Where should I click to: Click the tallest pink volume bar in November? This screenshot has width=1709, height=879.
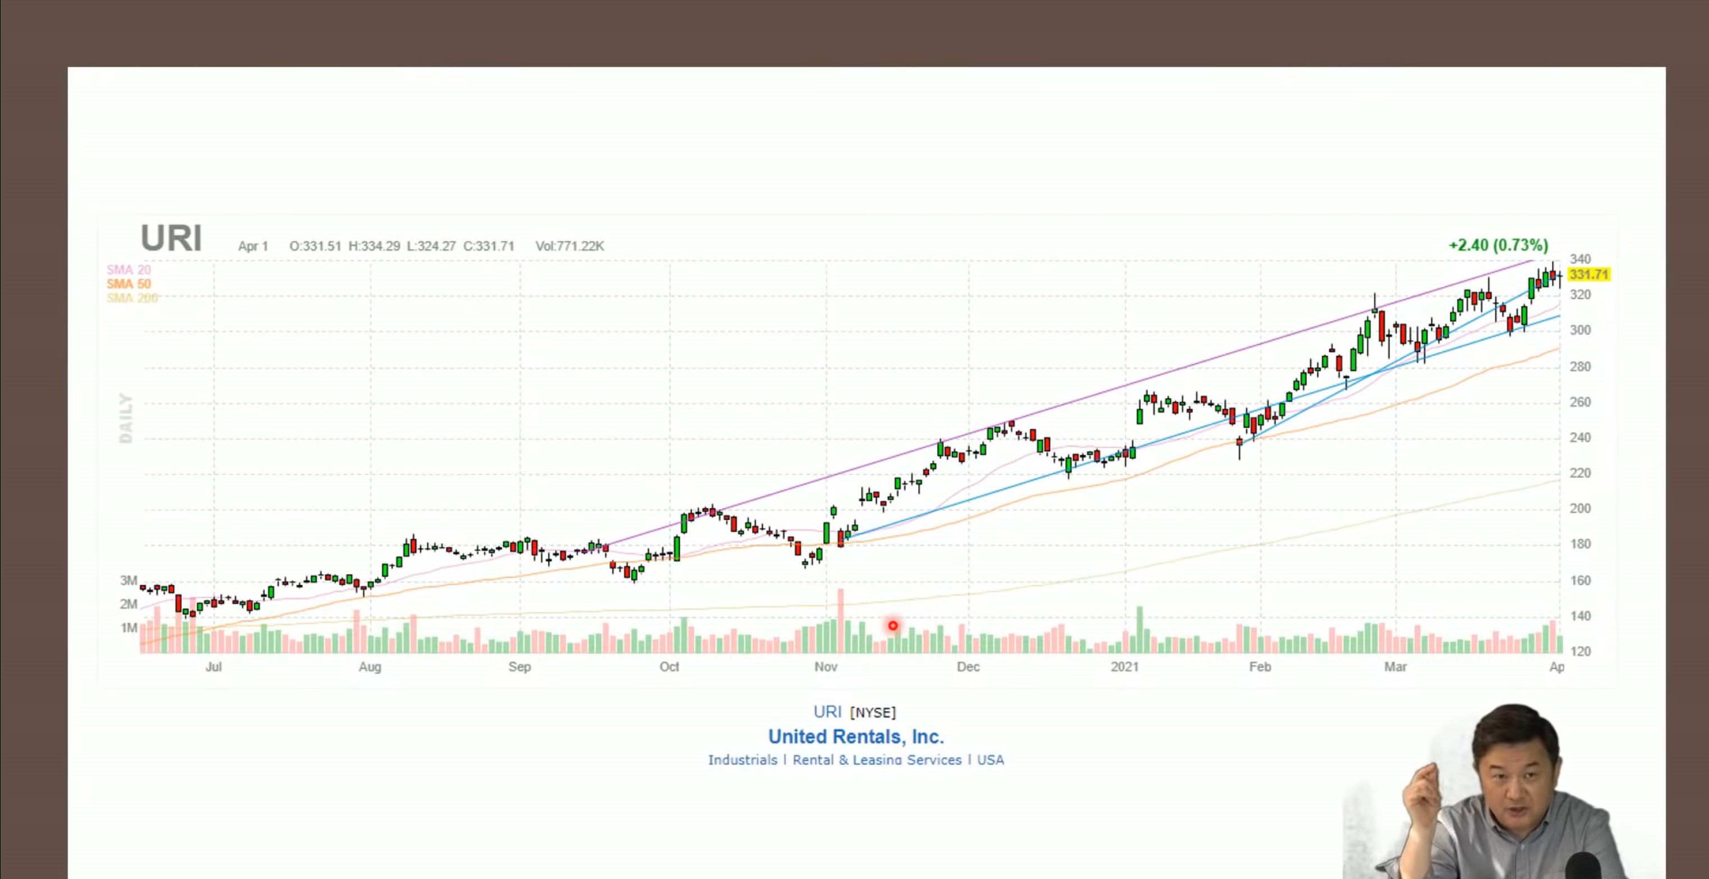click(841, 621)
